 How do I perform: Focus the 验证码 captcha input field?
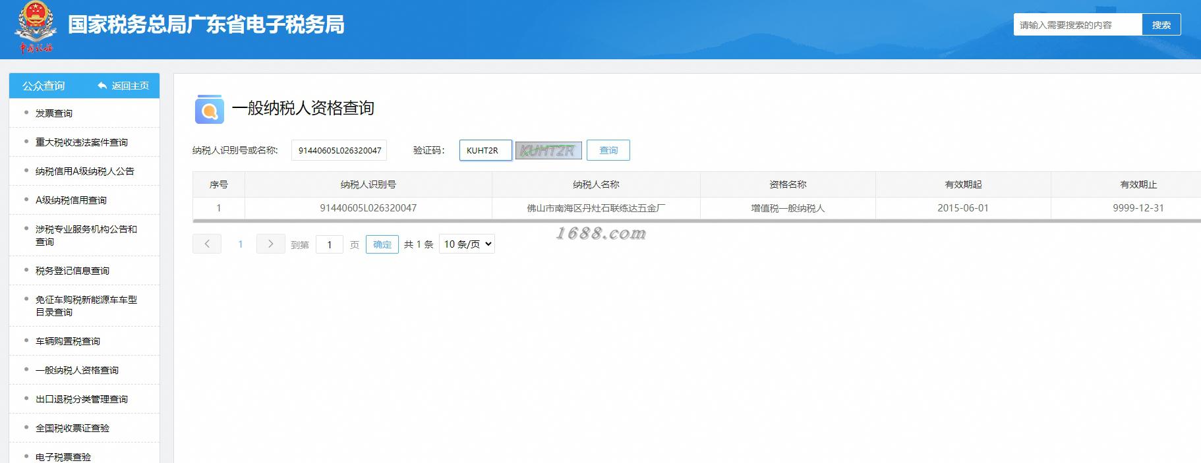486,150
